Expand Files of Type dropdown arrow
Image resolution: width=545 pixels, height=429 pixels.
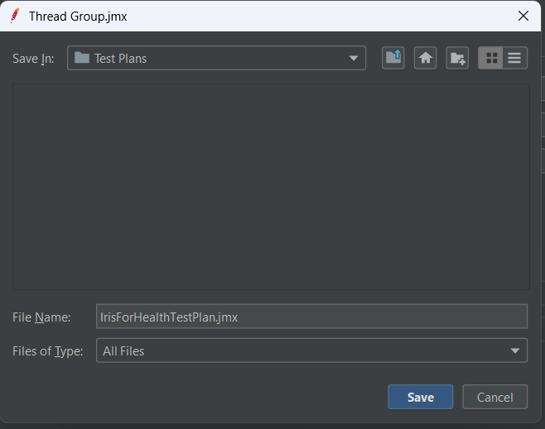[x=515, y=350]
